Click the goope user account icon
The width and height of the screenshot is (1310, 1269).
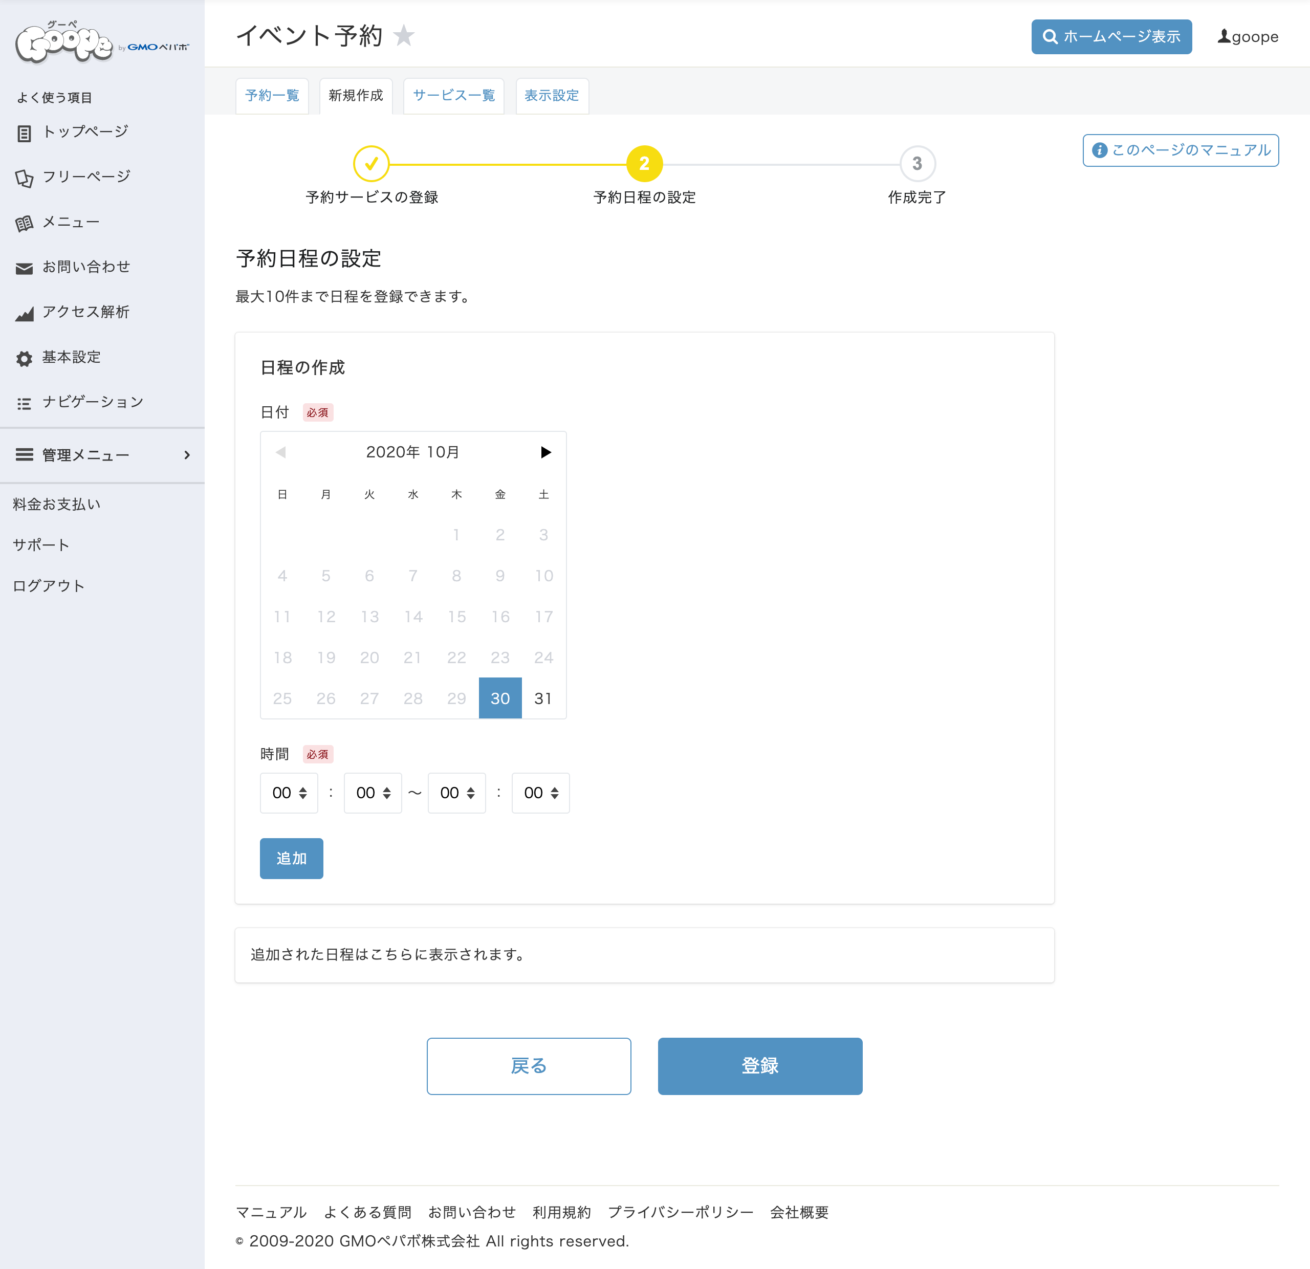pos(1224,37)
